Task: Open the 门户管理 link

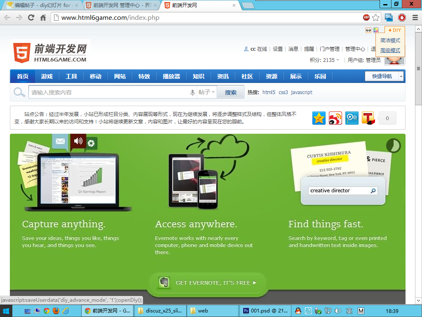Action: (330, 49)
